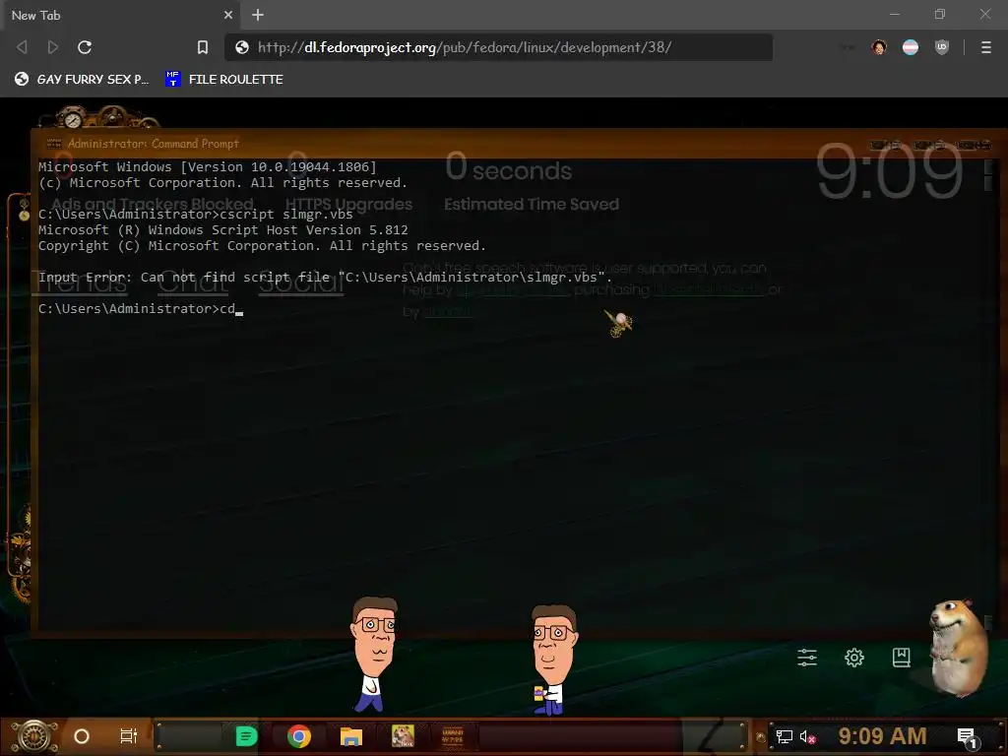Open Task View on the taskbar
Screen dimensions: 1008x756
point(129,736)
